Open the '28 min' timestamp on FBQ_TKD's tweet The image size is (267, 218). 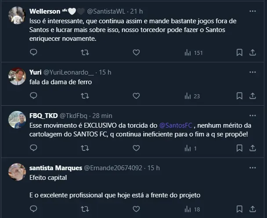click(x=102, y=116)
